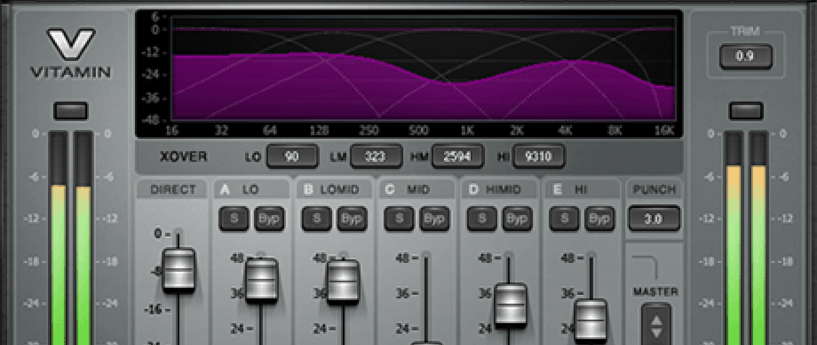Reset the clip indicator below the Trim box
Viewport: 817px width, 345px height.
pyautogui.click(x=746, y=110)
